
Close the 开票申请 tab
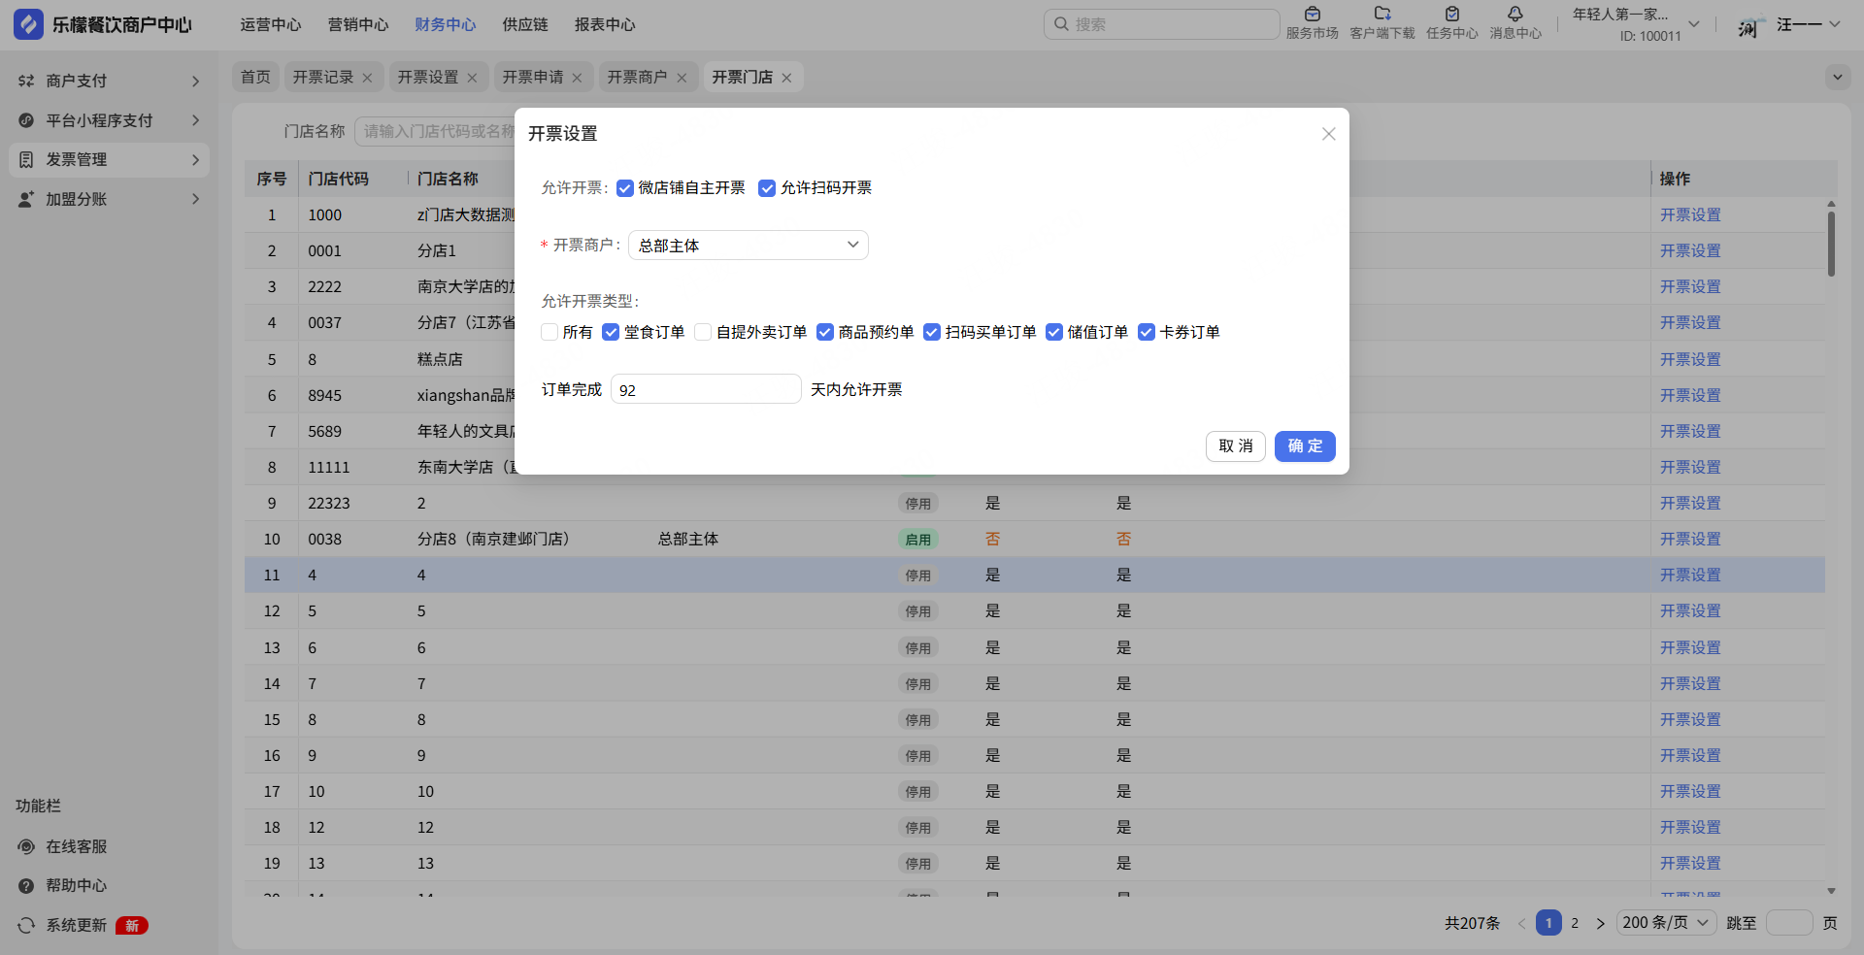pos(577,78)
